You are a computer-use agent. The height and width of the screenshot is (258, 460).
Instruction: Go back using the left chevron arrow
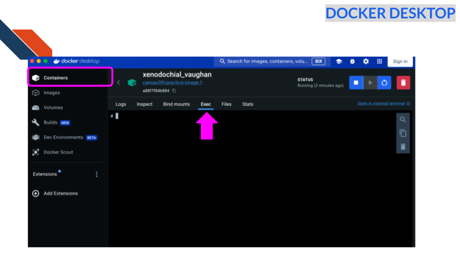(x=118, y=83)
